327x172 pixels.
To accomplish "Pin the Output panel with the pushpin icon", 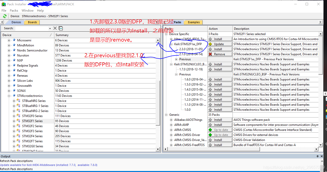I will (x=317, y=156).
